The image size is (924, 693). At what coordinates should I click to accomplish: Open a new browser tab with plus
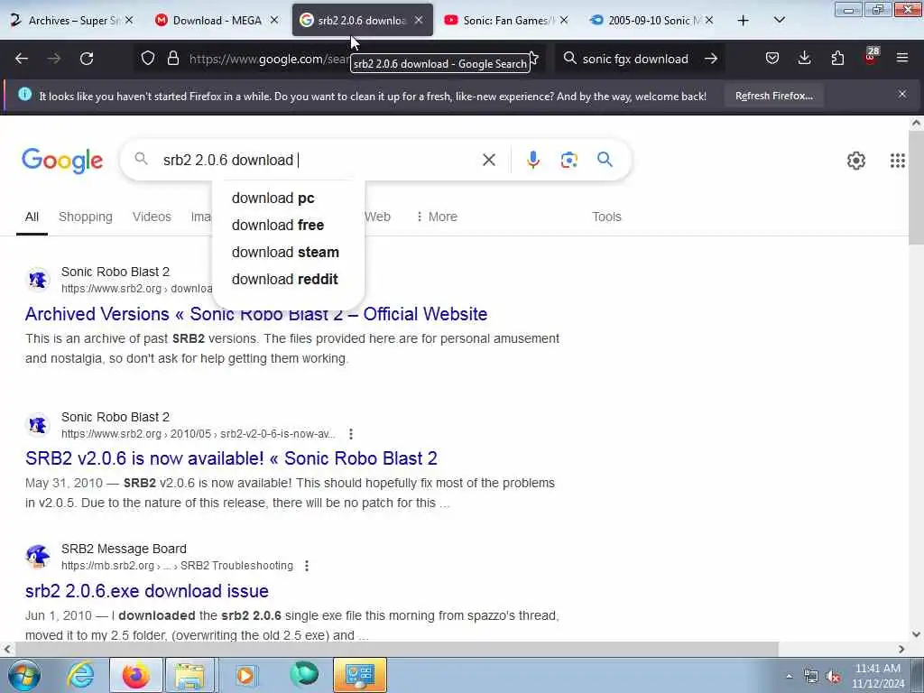[x=744, y=20]
